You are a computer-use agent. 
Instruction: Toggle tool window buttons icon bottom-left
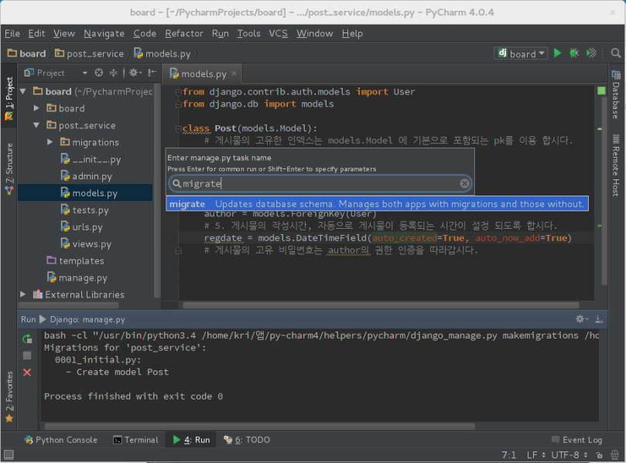(9, 454)
